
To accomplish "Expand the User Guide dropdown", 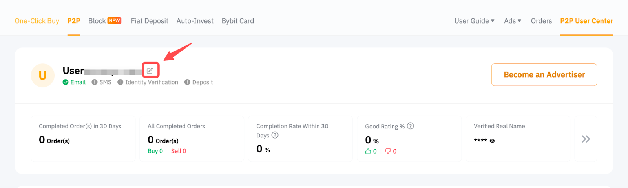I will point(474,21).
